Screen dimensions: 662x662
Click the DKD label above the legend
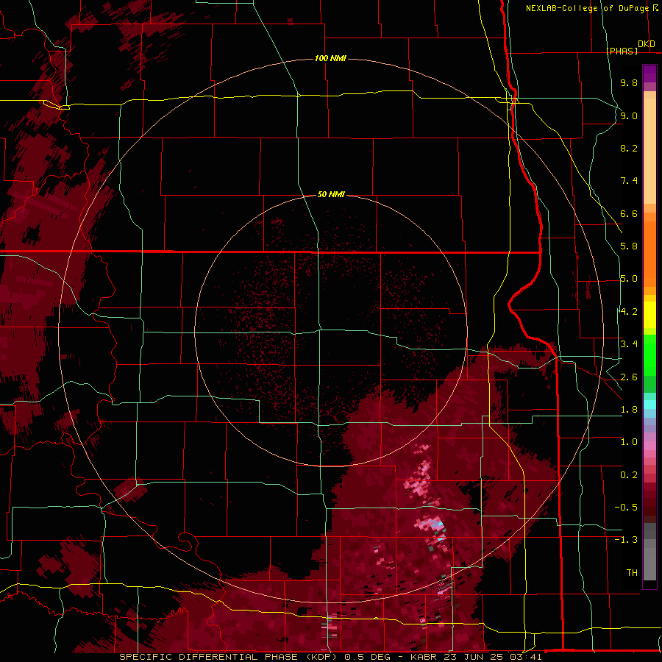point(647,44)
